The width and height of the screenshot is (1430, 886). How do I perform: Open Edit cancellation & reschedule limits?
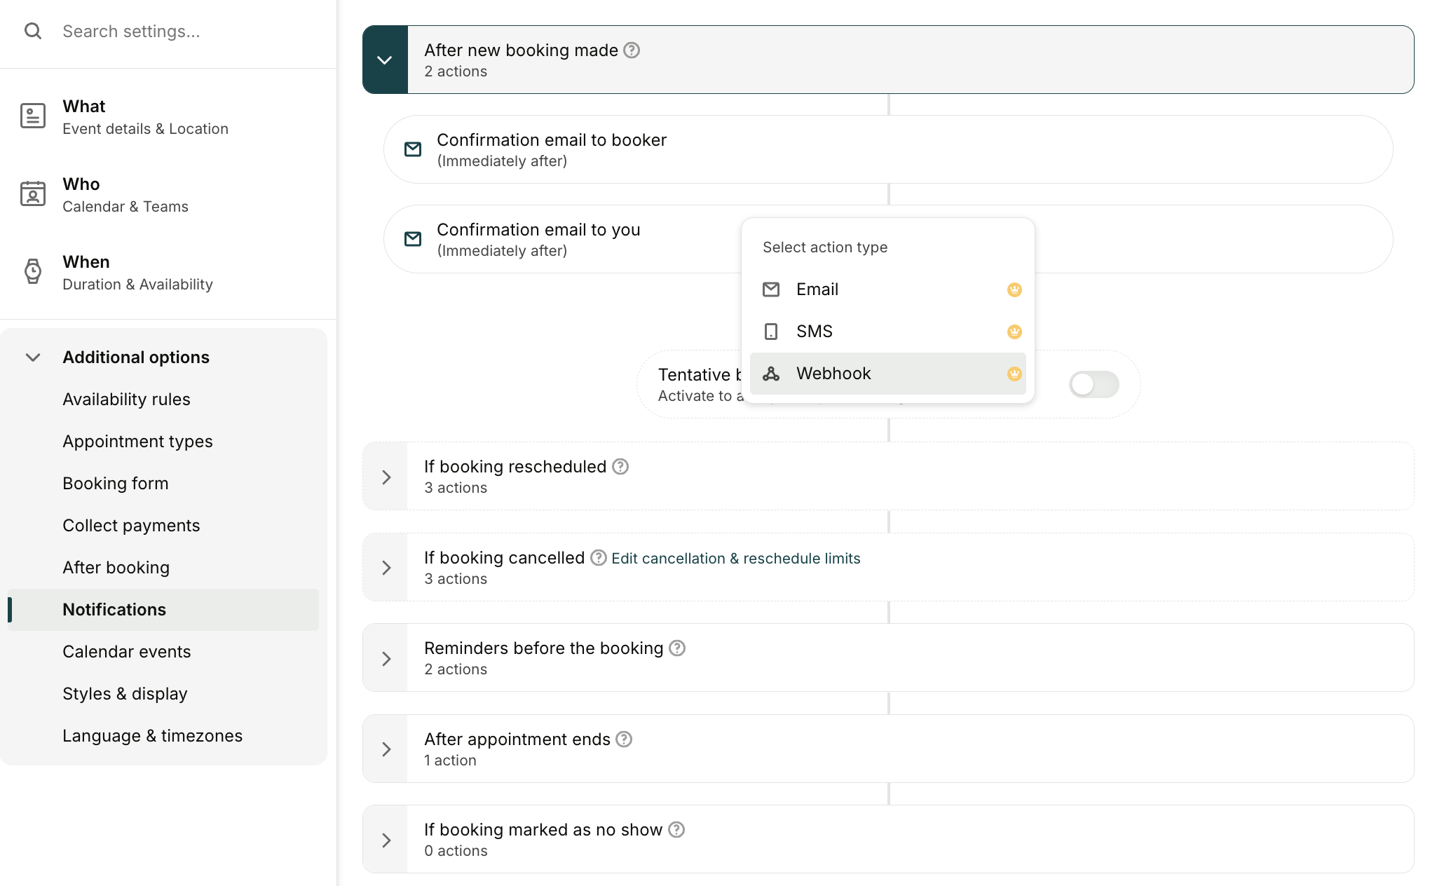[735, 558]
